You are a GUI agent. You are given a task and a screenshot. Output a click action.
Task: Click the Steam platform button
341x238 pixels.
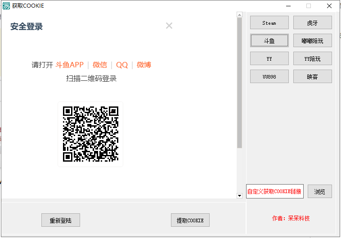[x=269, y=22]
